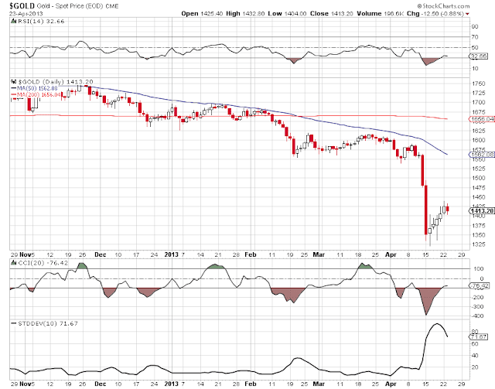
Task: Click the StockCharts.com watermark link
Action: click(443, 6)
